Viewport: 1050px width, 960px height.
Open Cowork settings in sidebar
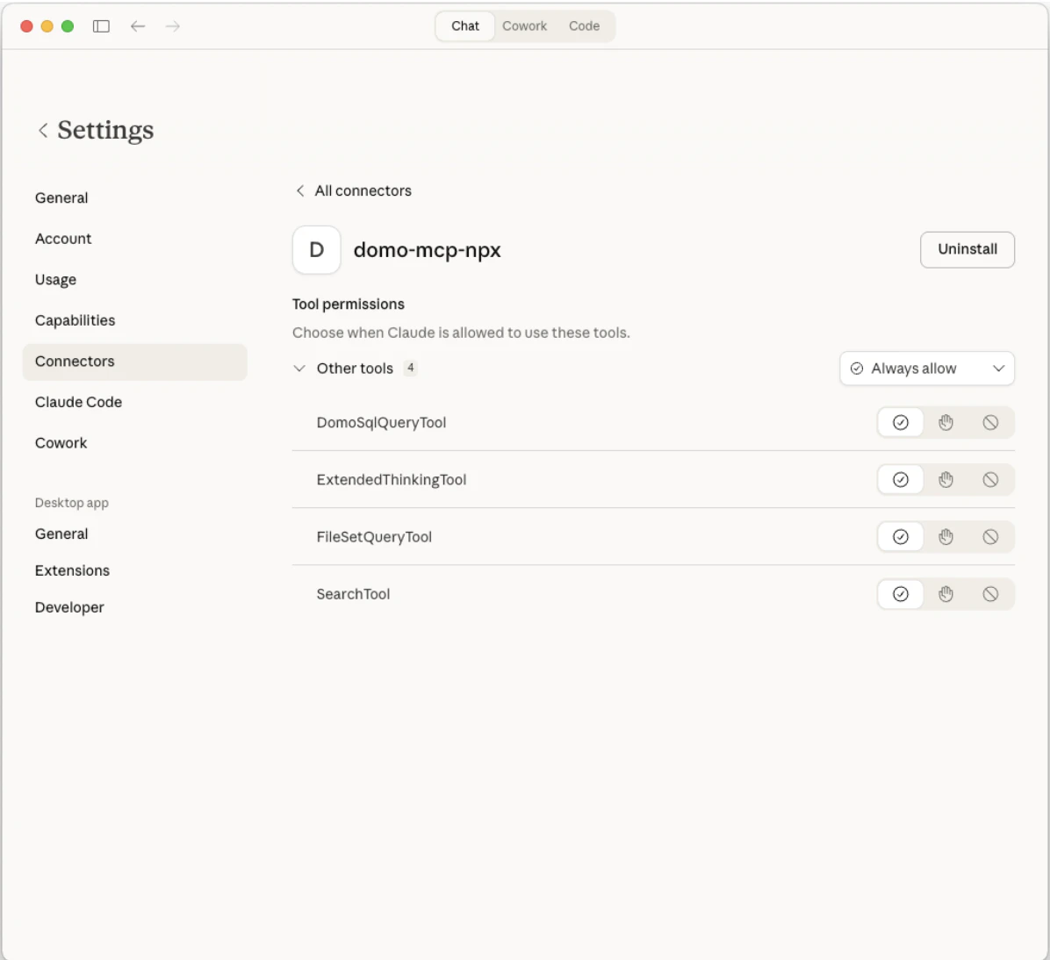tap(134, 443)
